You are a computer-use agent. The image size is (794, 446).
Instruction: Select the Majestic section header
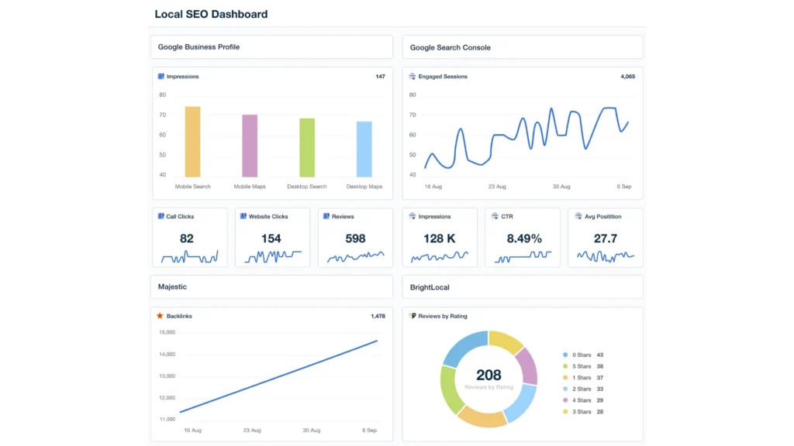click(x=271, y=287)
